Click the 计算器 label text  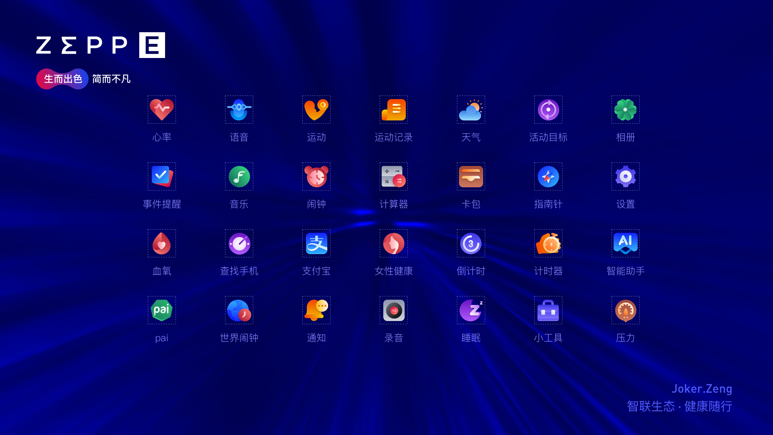(394, 204)
